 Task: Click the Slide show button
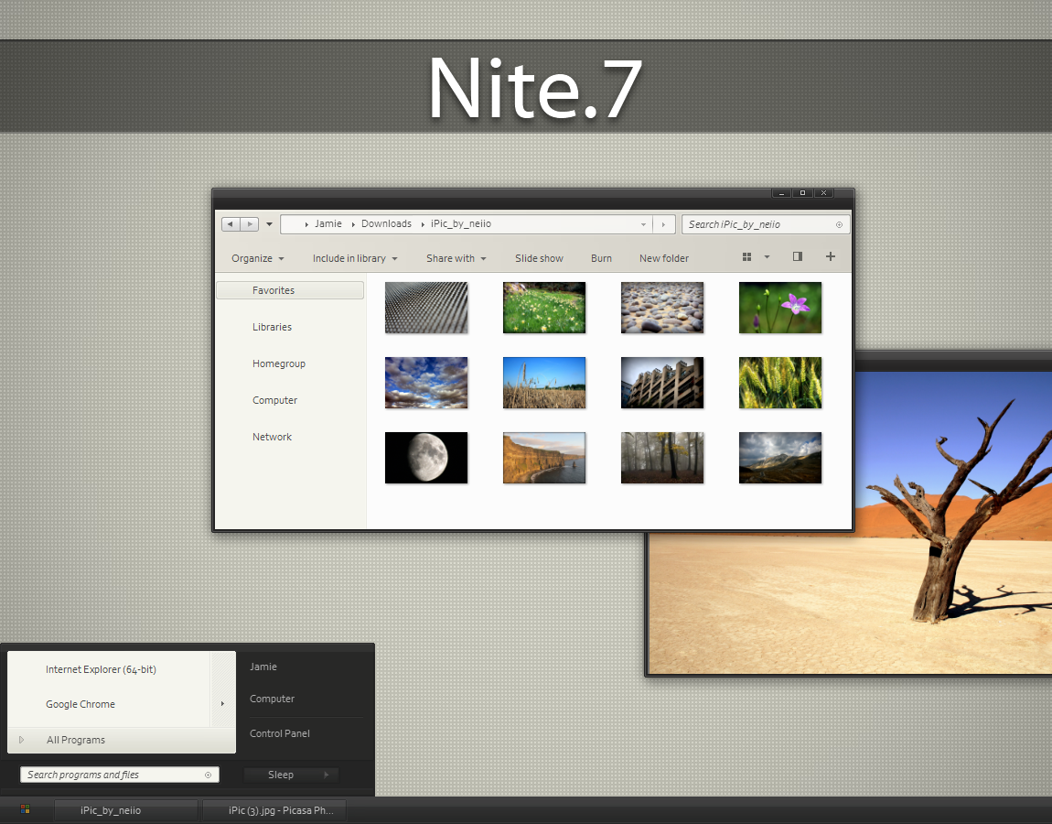[539, 258]
